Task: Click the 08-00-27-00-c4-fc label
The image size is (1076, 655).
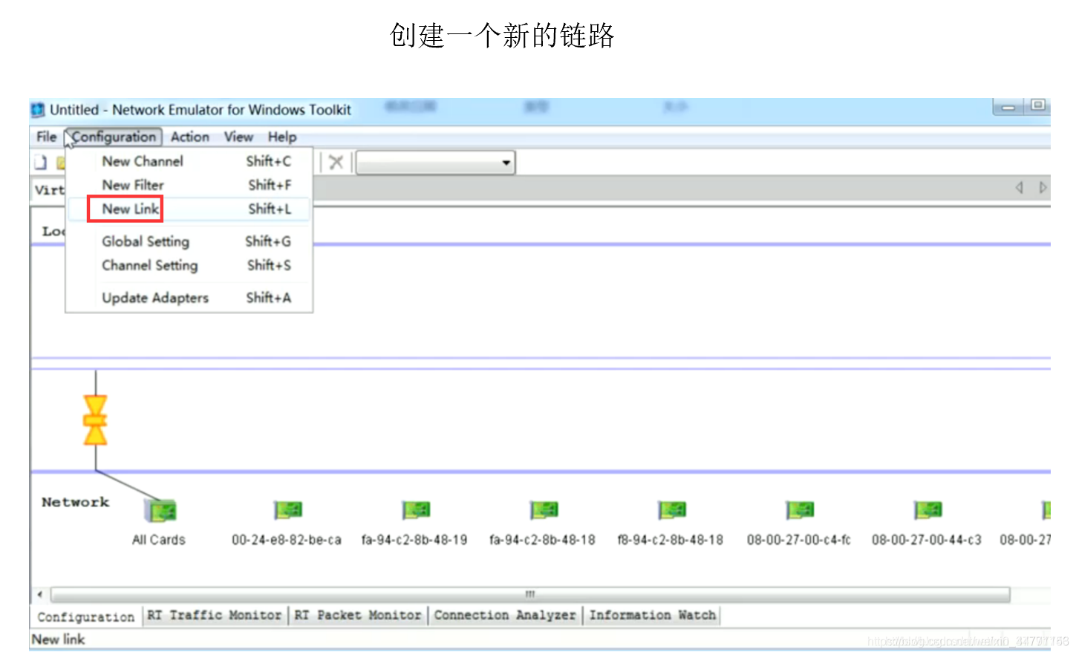Action: (x=799, y=540)
